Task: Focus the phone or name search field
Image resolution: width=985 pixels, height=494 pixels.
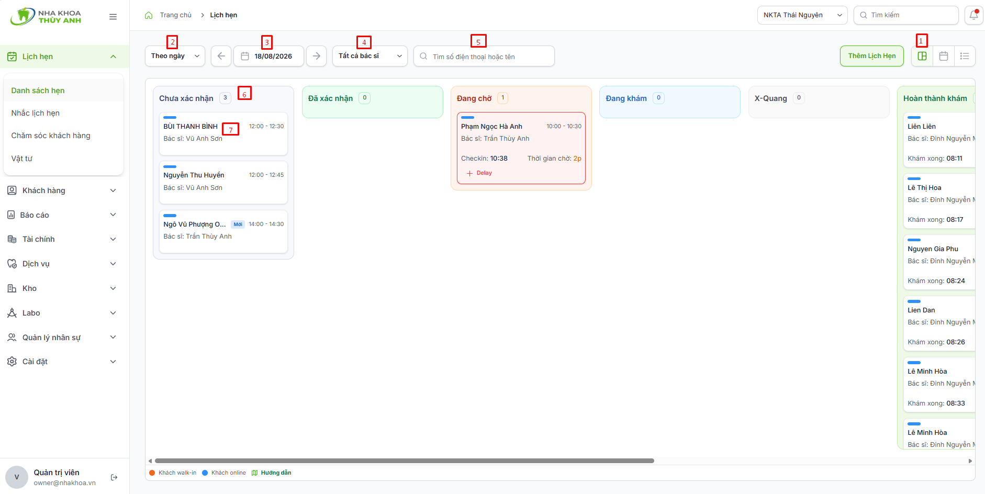Action: [484, 56]
